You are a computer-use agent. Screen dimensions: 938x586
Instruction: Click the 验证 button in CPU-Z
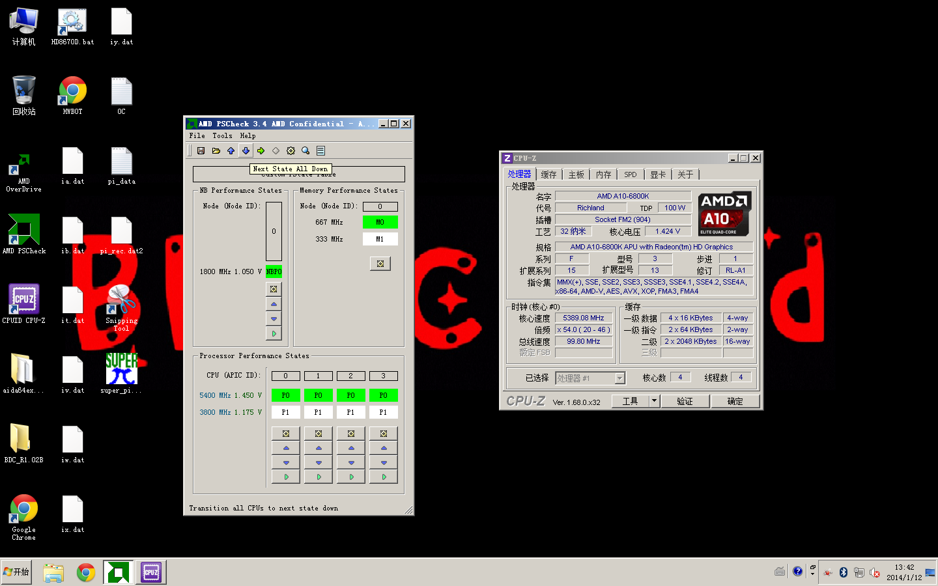(685, 401)
